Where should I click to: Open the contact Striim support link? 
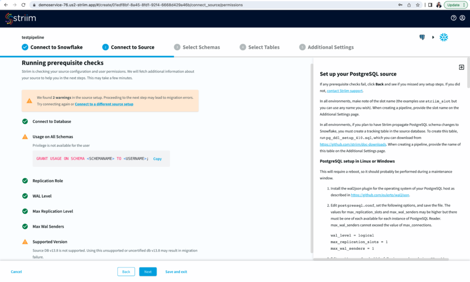point(344,91)
